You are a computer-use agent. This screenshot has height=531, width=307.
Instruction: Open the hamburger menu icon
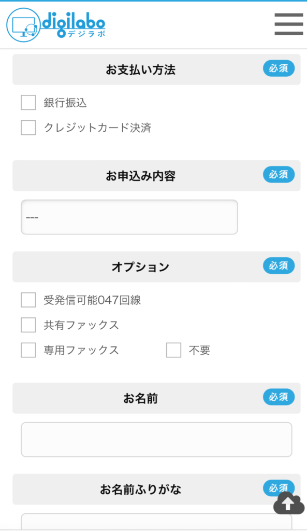[288, 24]
